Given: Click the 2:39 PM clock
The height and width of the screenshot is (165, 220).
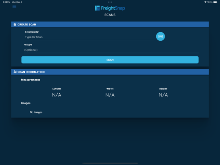Looking at the screenshot, I should tap(6, 2).
